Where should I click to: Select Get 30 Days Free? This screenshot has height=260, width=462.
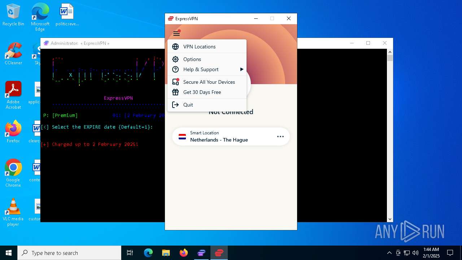(207, 92)
